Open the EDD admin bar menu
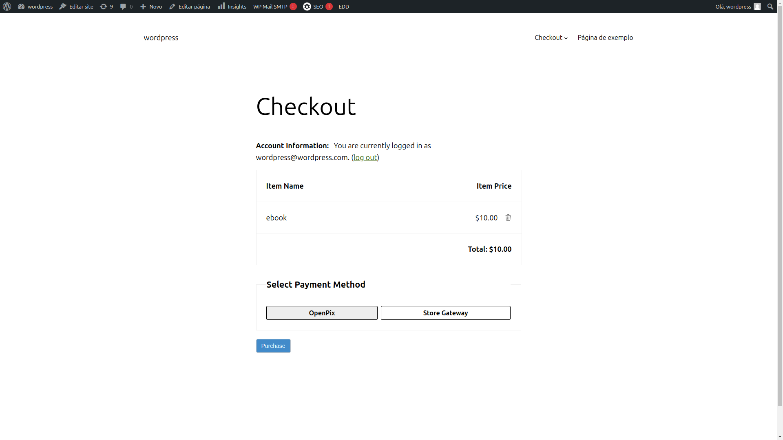Image resolution: width=783 pixels, height=440 pixels. click(x=343, y=7)
